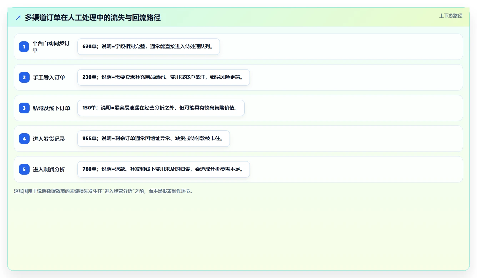Click the step 3 number badge
The image size is (477, 278).
tap(24, 108)
